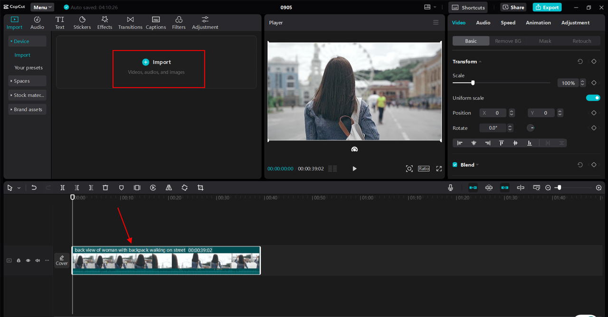Expand the Blend section arrow
This screenshot has width=608, height=317.
477,165
